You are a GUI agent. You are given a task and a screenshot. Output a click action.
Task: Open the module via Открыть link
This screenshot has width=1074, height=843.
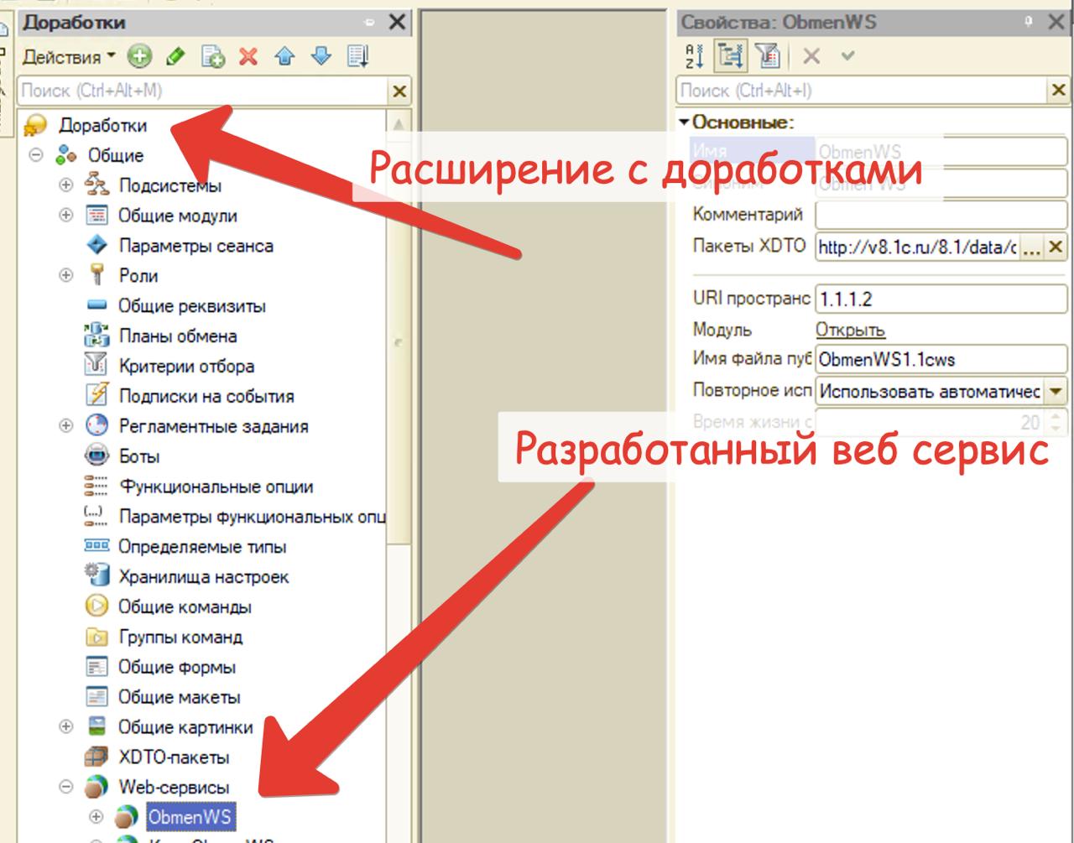(x=850, y=330)
